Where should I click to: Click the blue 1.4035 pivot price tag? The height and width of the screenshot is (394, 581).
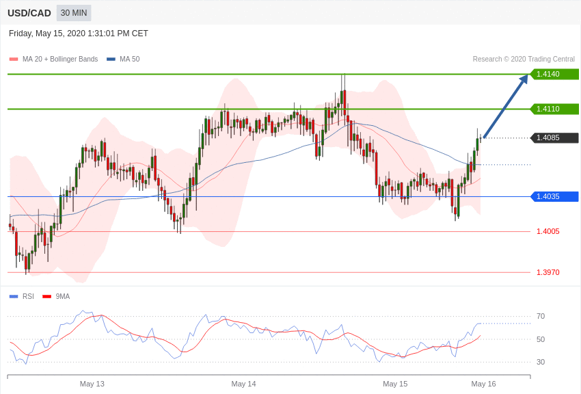pos(554,196)
